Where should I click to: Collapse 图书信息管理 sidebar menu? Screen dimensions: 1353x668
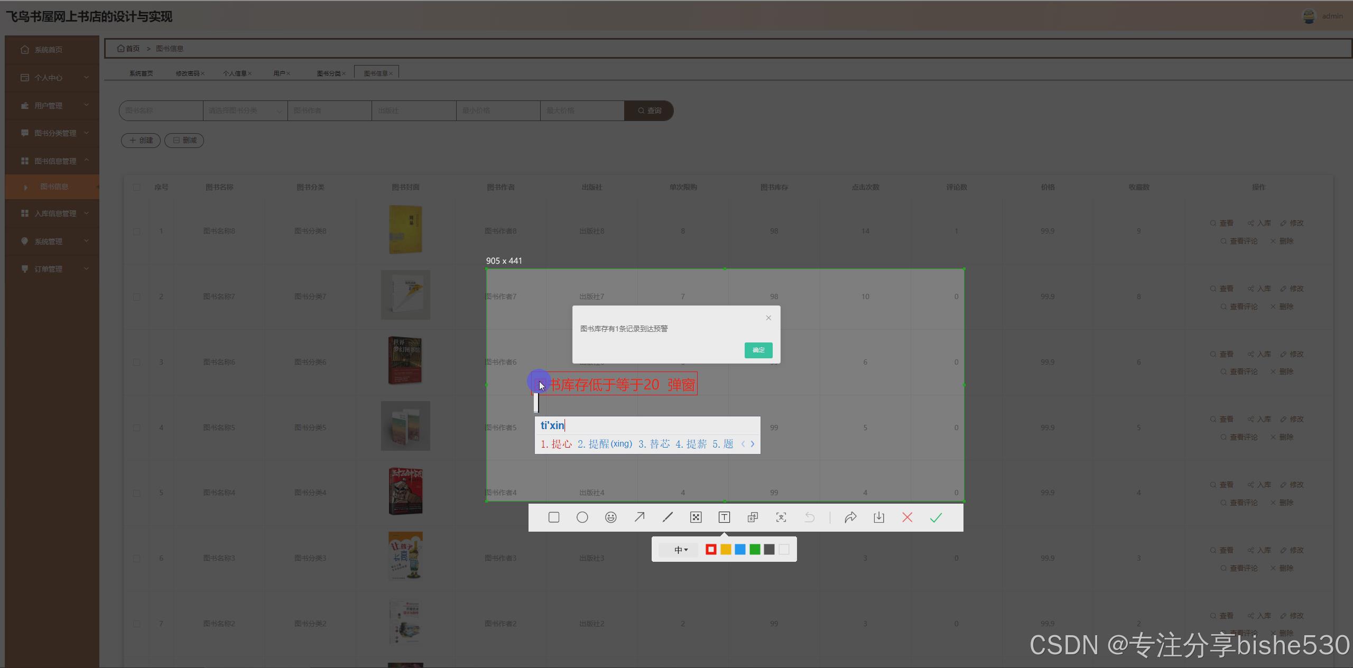click(52, 161)
